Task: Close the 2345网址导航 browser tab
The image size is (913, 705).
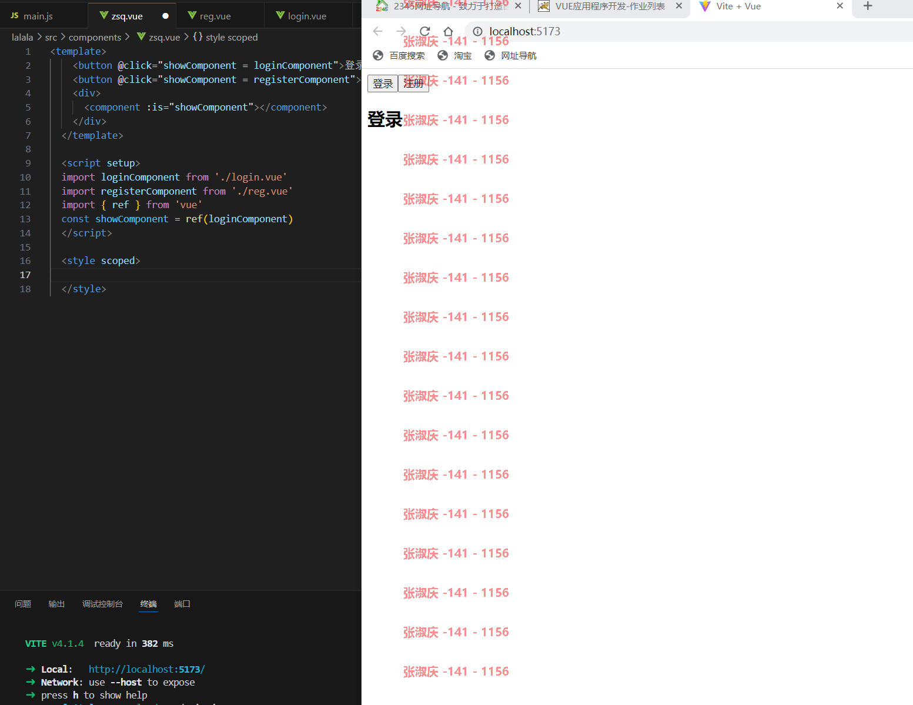Action: click(x=518, y=6)
